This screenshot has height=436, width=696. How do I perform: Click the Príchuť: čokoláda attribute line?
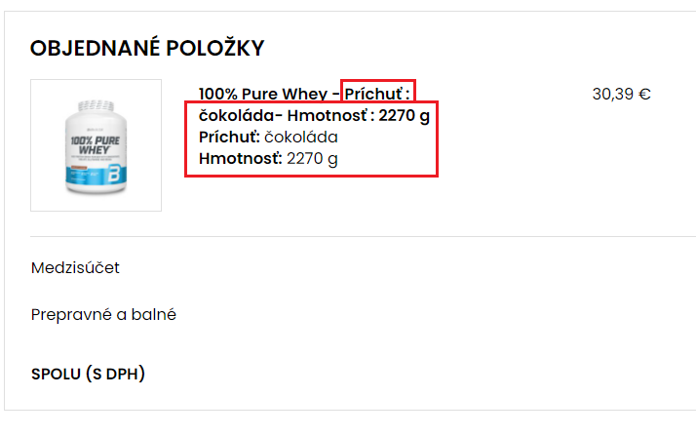click(x=268, y=138)
